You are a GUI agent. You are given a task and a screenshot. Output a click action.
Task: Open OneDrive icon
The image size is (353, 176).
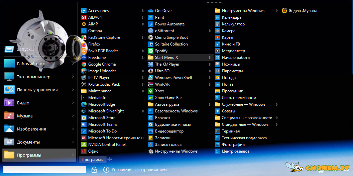tap(151, 11)
